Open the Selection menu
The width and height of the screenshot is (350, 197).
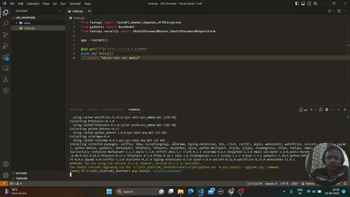tap(33, 4)
